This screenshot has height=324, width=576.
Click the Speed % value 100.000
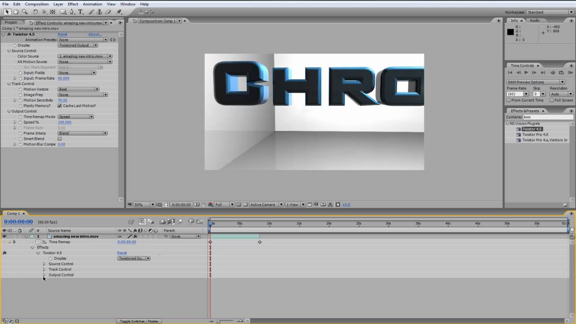pos(64,122)
